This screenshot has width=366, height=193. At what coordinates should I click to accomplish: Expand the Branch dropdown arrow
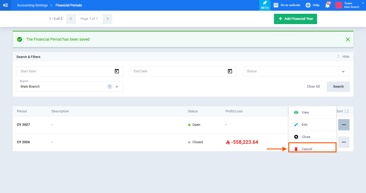[117, 87]
